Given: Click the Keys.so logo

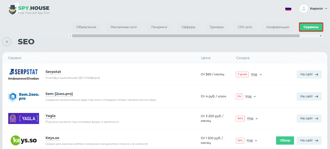Looking at the screenshot, I should (x=24, y=140).
